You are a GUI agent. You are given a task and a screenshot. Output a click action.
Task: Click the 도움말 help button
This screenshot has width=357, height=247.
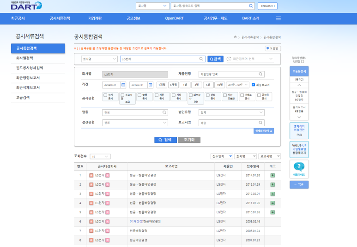273,48
